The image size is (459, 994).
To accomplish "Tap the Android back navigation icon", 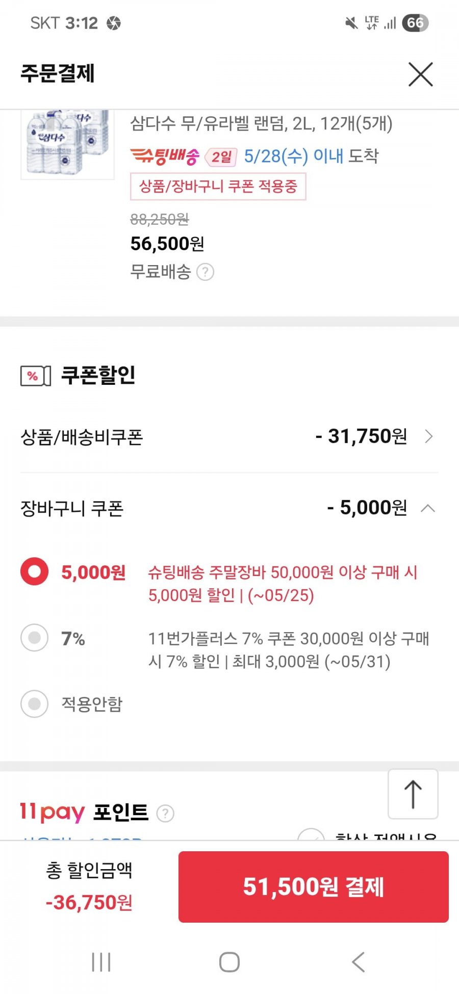I will [x=358, y=962].
